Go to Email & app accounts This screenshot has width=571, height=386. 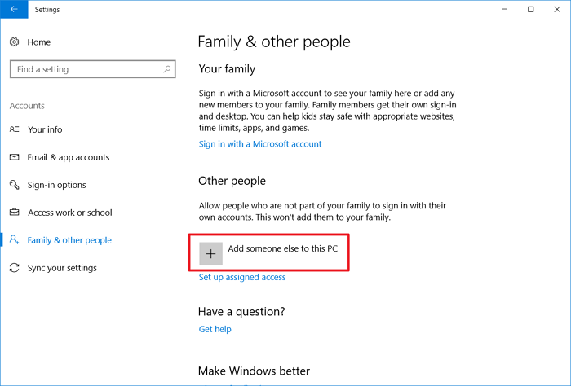(69, 157)
